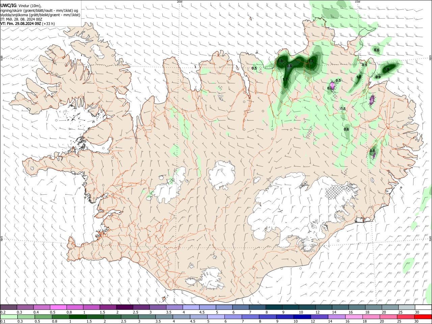Image resolution: width=432 pixels, height=324 pixels.
Task: Click the 'UWC/IG' title text
Action: pos(8,5)
